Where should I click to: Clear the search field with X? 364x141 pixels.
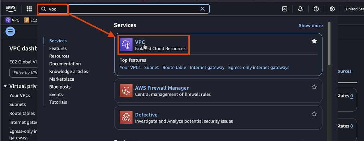coord(202,9)
